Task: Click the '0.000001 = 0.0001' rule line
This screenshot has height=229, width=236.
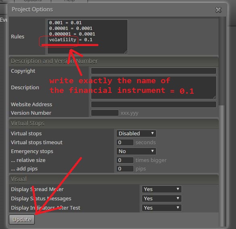Action: (x=72, y=34)
